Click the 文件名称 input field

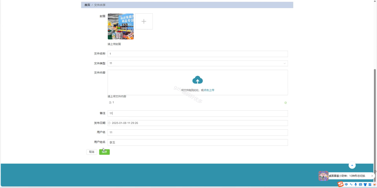(x=198, y=54)
